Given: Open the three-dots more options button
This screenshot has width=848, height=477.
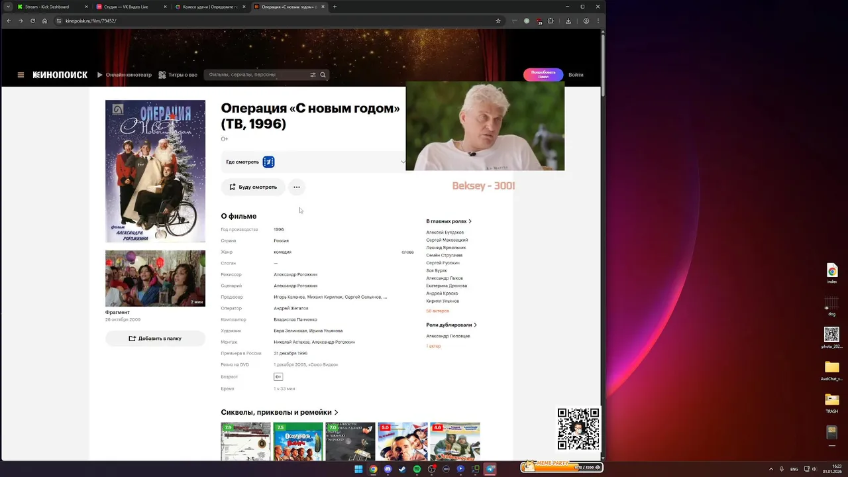Looking at the screenshot, I should click(297, 187).
